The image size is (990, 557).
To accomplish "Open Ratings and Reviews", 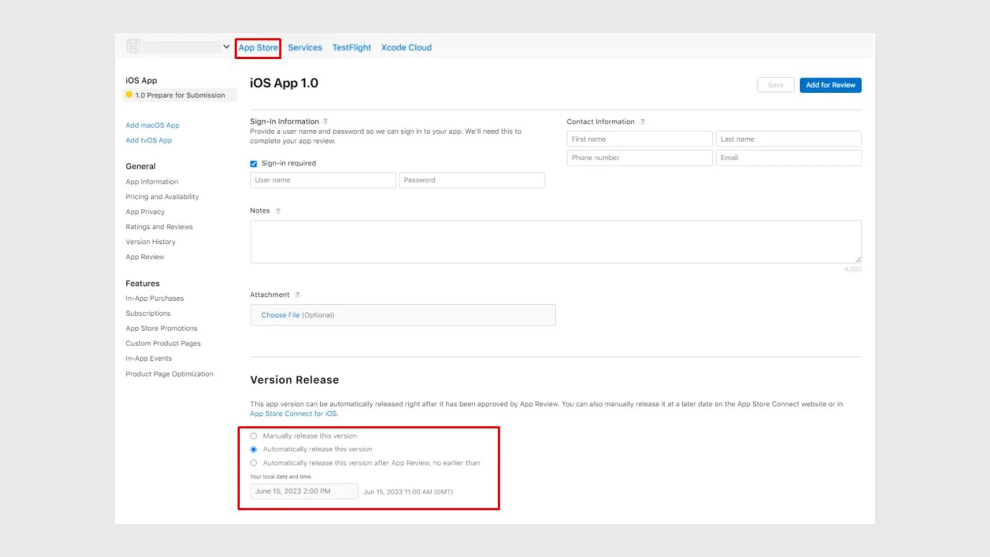I will (159, 227).
